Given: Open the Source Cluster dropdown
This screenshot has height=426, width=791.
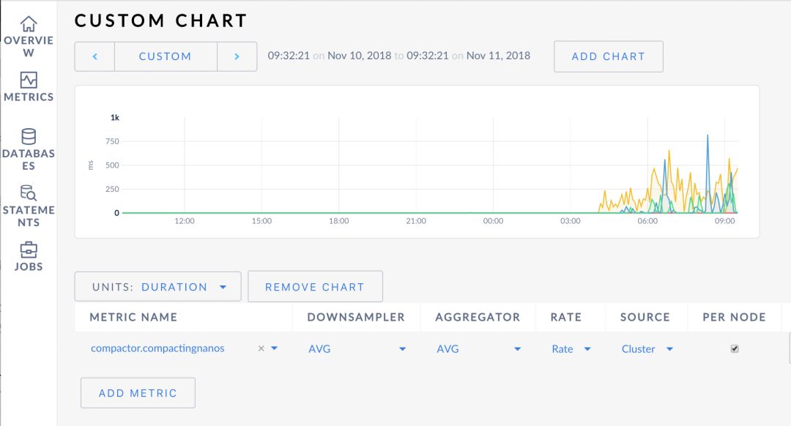Looking at the screenshot, I should (x=647, y=349).
